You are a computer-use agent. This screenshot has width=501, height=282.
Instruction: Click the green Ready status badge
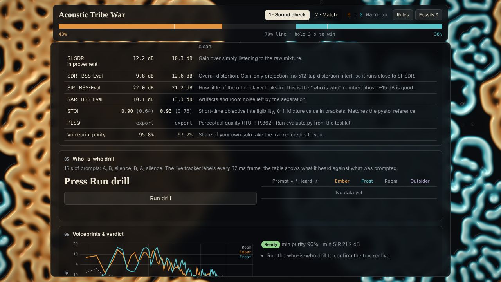pyautogui.click(x=271, y=244)
